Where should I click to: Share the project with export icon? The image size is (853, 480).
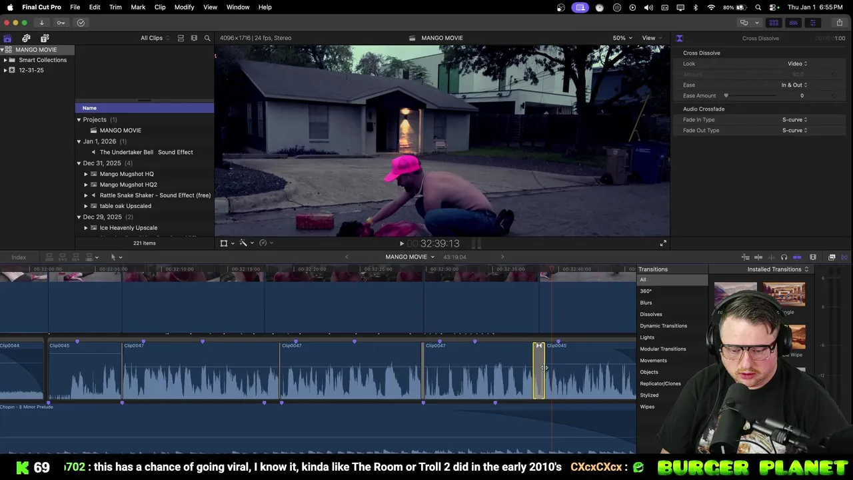[x=840, y=23]
